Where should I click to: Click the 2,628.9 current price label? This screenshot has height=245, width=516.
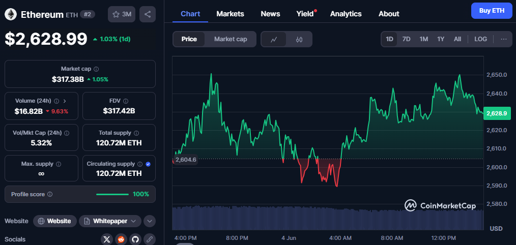(497, 113)
